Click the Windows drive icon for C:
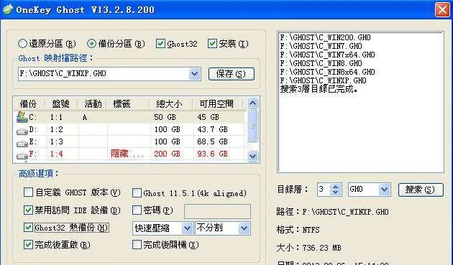 [x=22, y=117]
